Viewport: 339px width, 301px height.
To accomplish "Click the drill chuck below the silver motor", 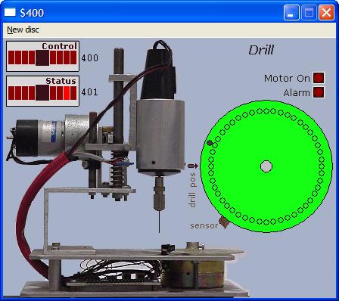I will 160,194.
